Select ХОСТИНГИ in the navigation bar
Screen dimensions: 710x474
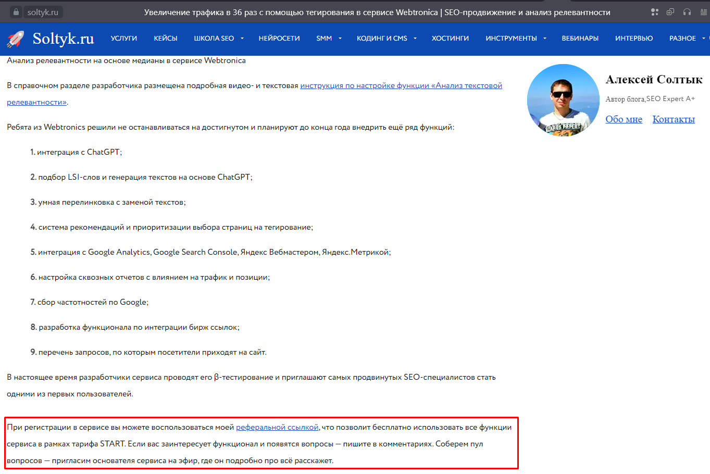pyautogui.click(x=450, y=39)
